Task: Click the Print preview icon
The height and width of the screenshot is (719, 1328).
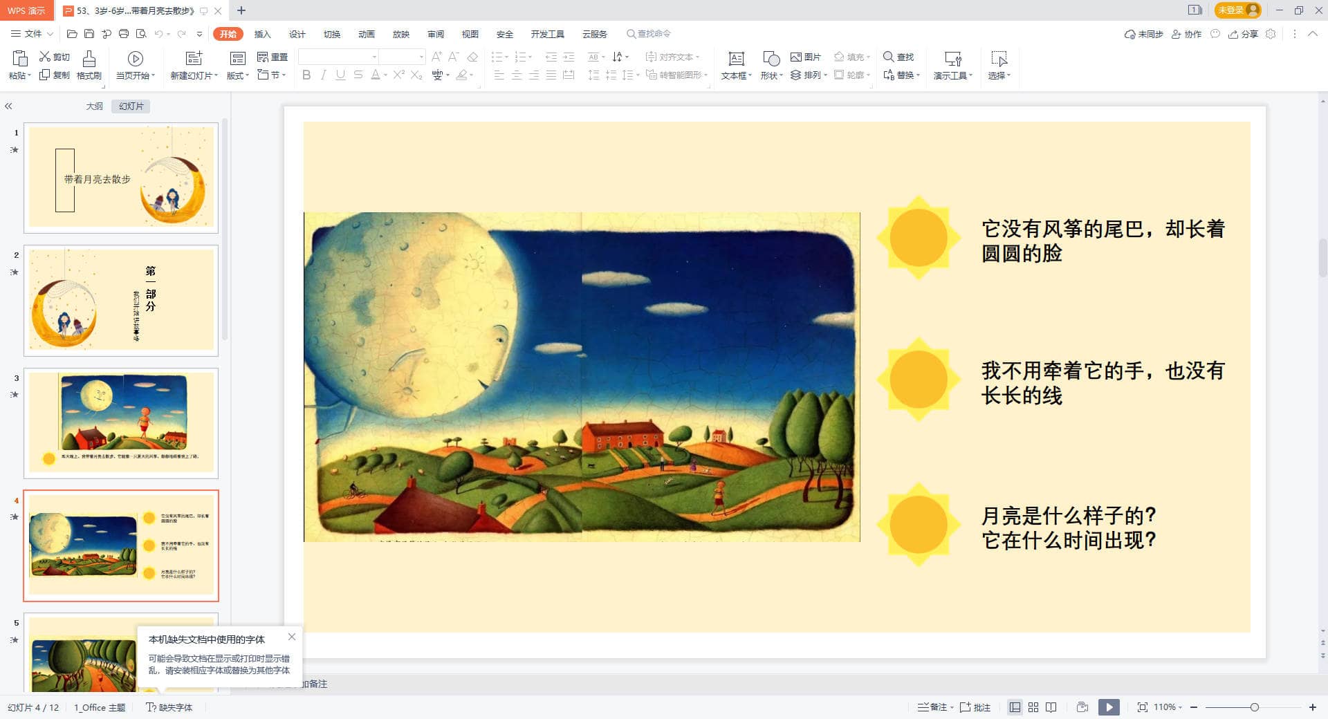Action: 141,34
